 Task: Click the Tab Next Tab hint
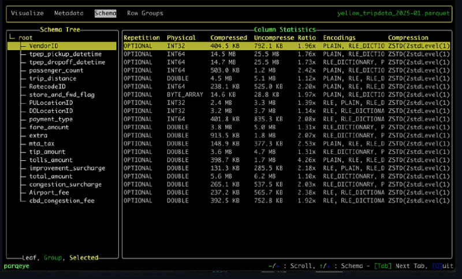(x=396, y=266)
